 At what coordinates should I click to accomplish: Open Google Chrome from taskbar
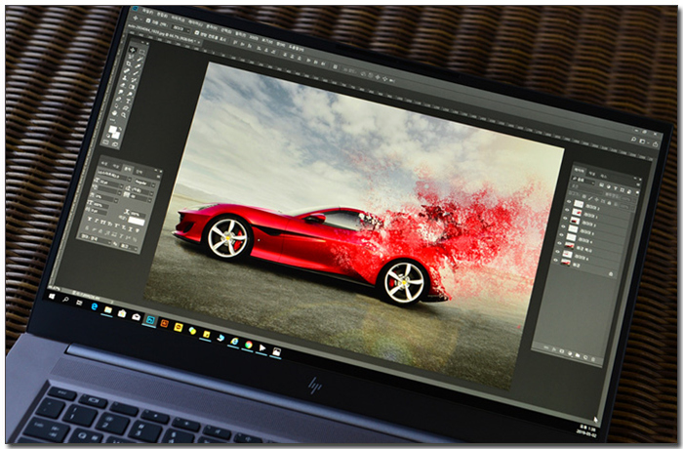[x=249, y=345]
